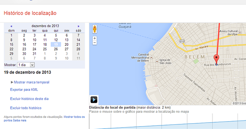Screen dimensions: 246x129
Task: Click the Saiba mais link
Action: tap(20, 120)
